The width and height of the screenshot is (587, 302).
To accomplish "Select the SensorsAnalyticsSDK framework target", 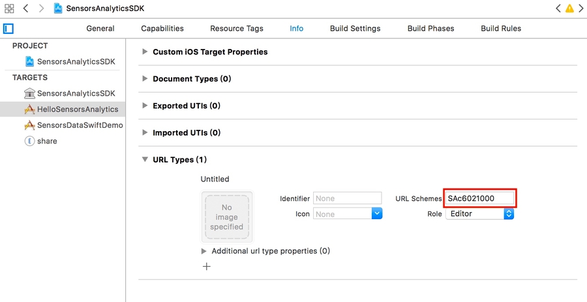I will (75, 93).
